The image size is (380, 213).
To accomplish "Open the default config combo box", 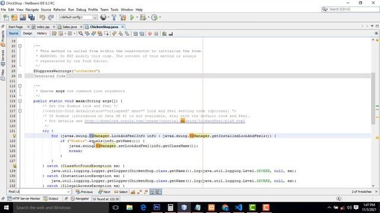I will pyautogui.click(x=78, y=17).
